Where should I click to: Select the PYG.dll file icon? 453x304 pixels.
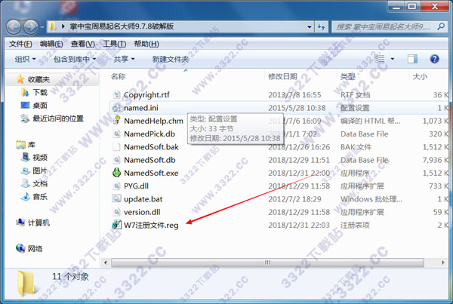coord(116,186)
